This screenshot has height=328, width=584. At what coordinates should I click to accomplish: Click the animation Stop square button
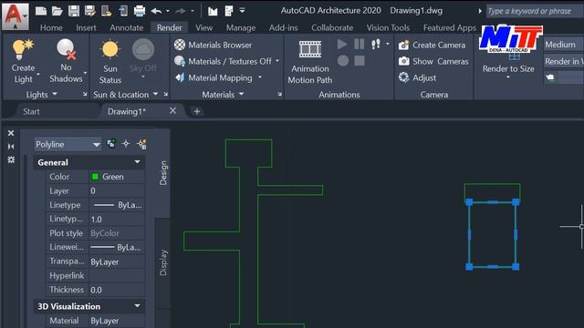360,61
